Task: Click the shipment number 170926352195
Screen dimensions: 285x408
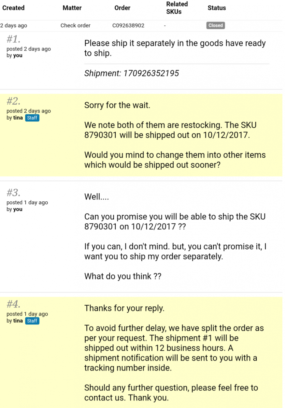Action: coord(151,73)
